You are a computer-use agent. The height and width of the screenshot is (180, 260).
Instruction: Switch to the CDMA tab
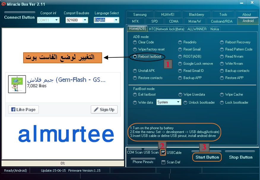[174, 21]
